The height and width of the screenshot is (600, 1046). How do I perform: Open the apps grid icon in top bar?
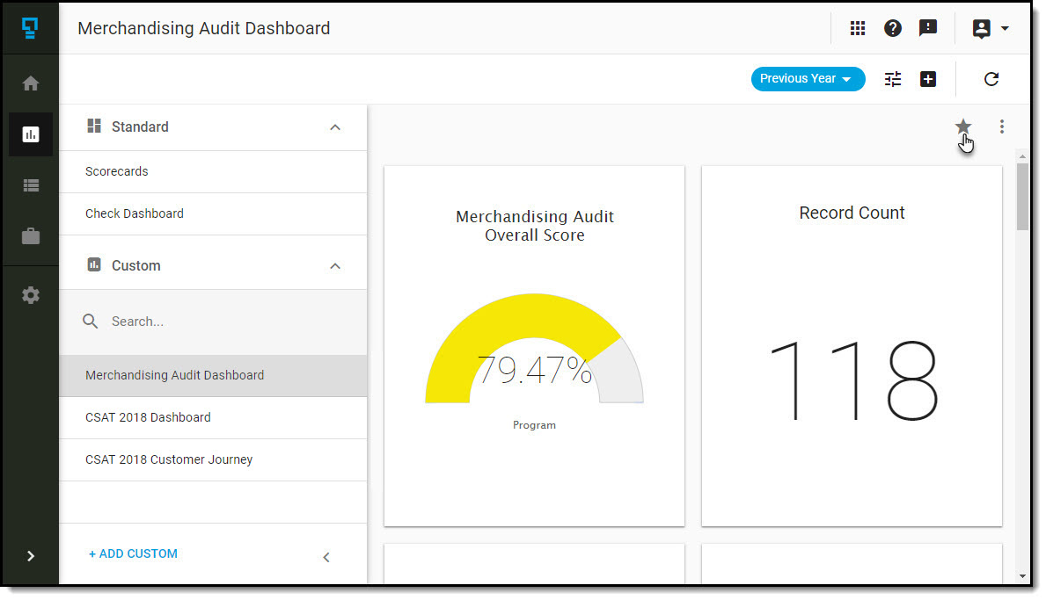858,27
